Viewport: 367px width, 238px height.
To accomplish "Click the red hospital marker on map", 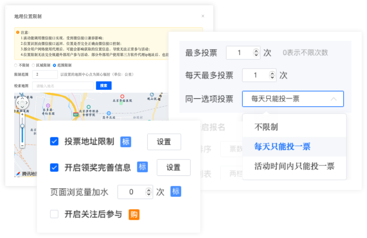I will point(122,96).
